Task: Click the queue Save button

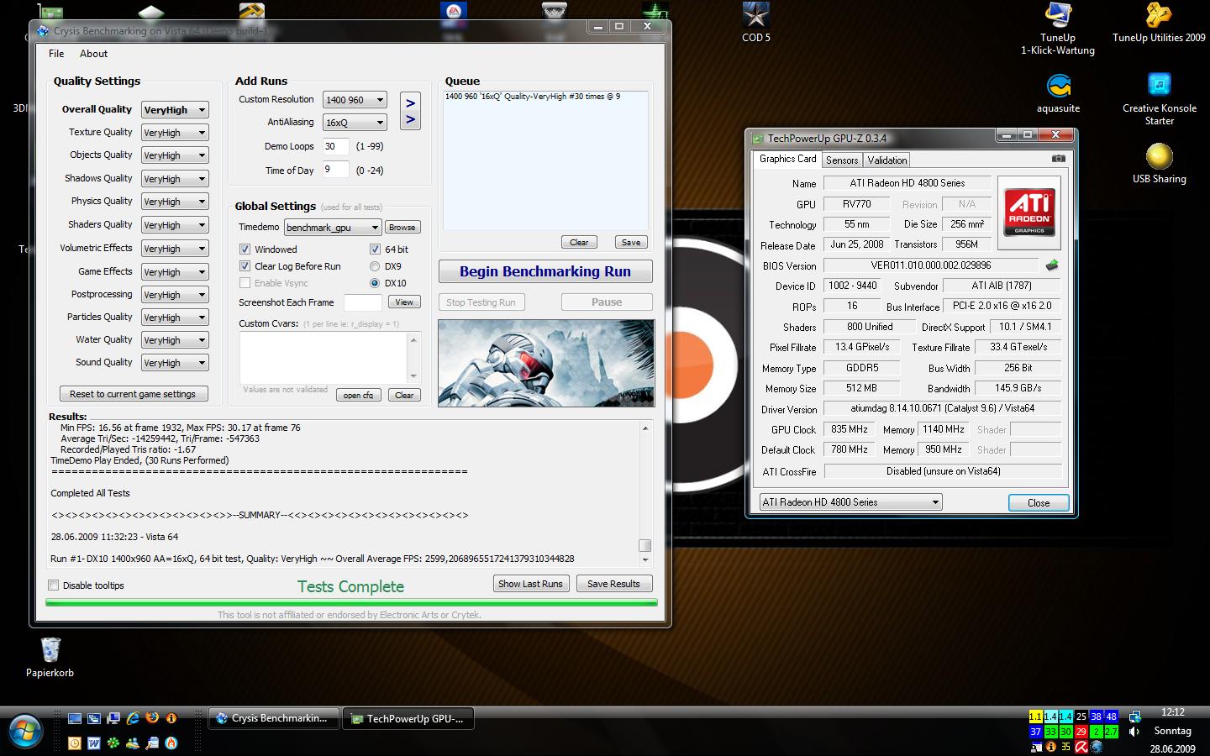Action: point(631,242)
